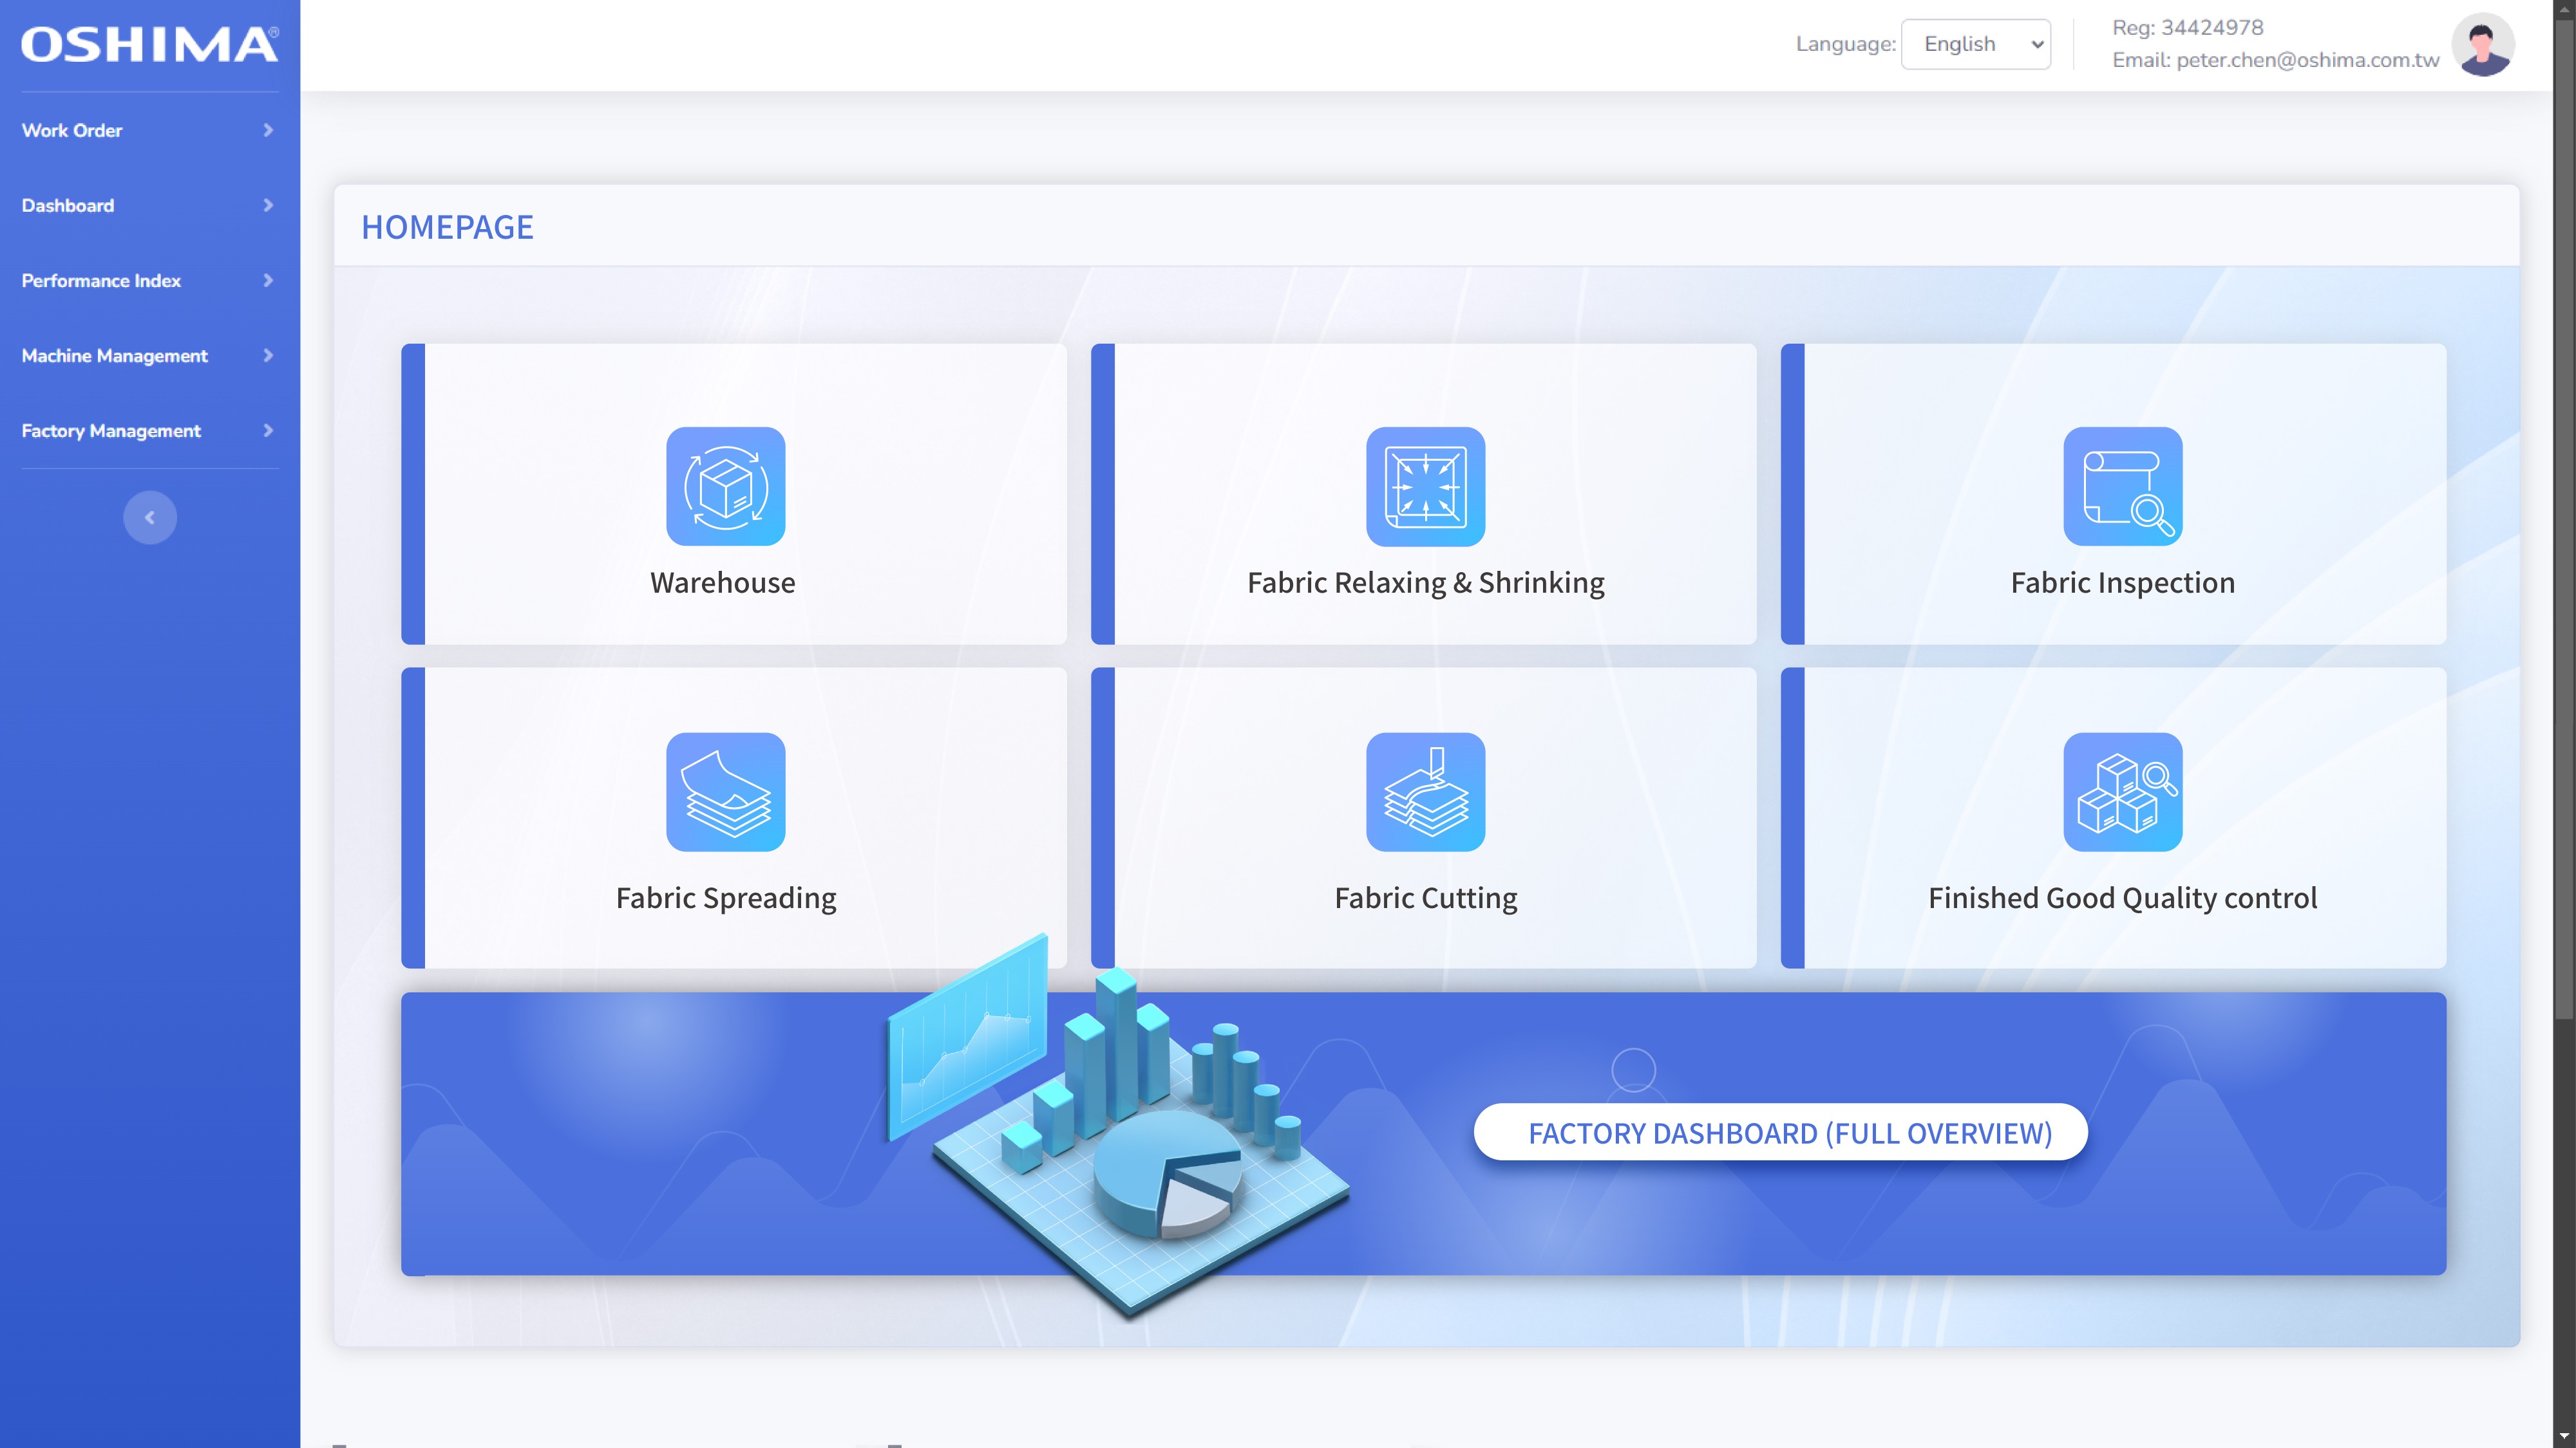Click the Finished Good Quality control label
The height and width of the screenshot is (1448, 2576).
[x=2122, y=897]
